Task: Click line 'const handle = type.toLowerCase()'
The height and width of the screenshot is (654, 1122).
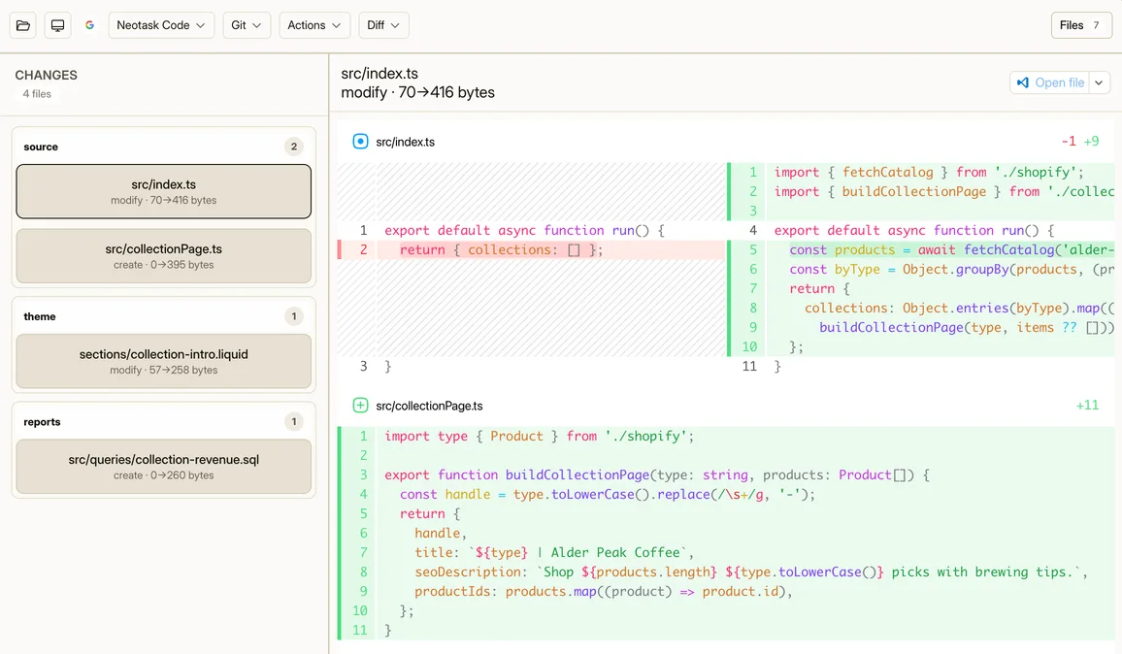Action: point(726,494)
